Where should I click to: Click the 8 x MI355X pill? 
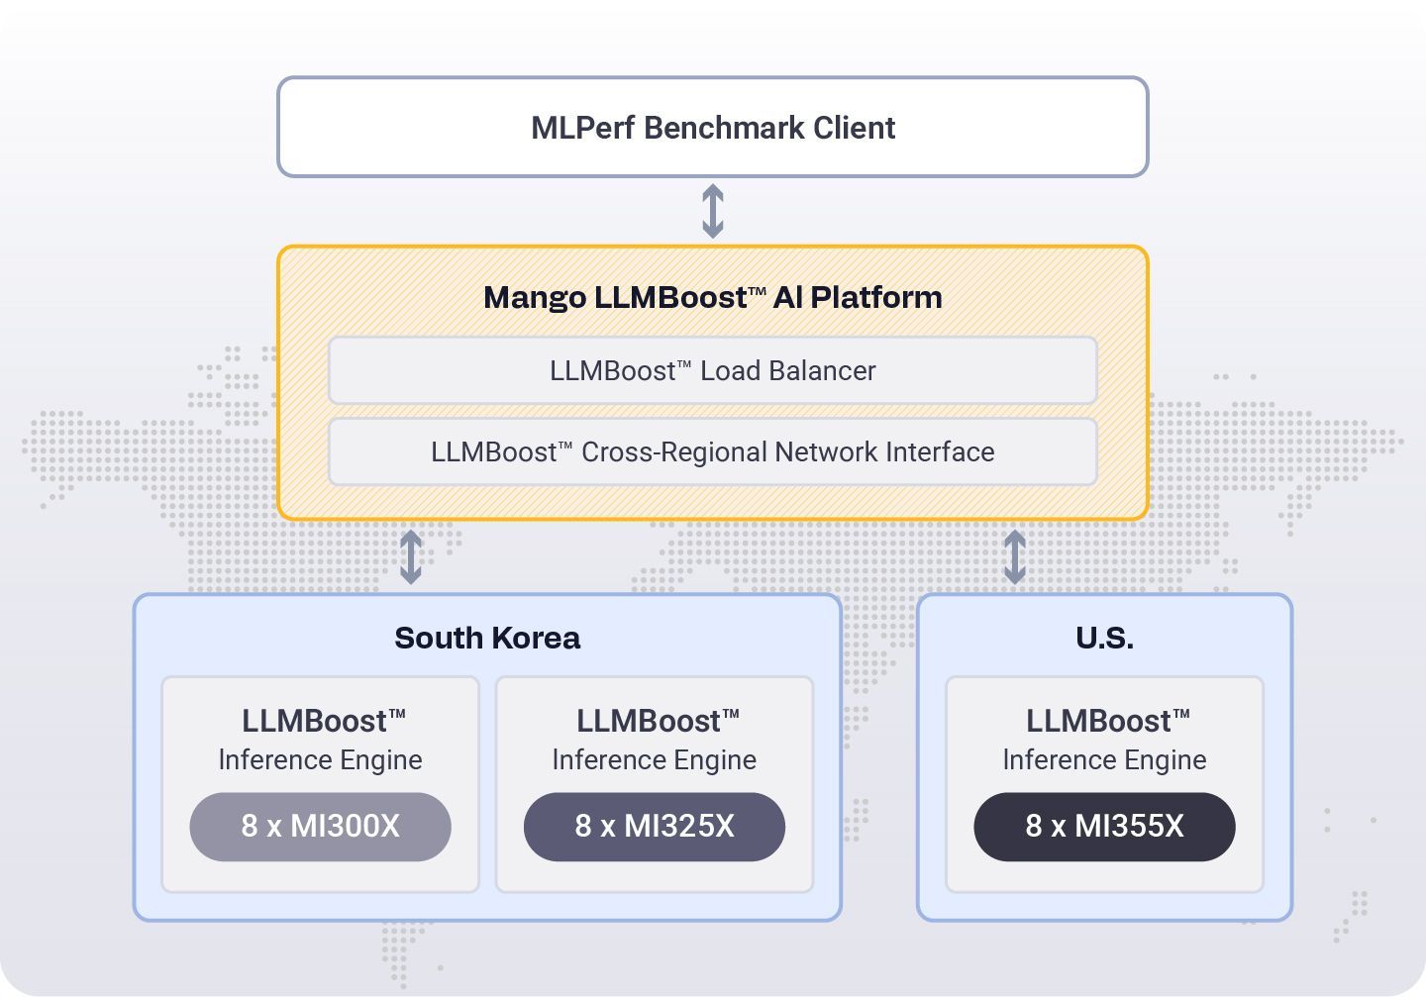(1105, 827)
